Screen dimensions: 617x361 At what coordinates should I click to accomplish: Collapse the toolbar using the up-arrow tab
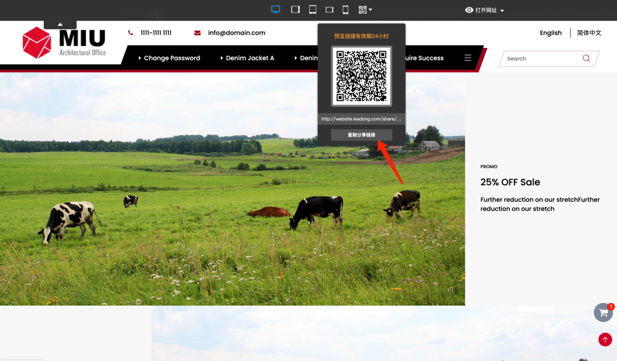60,24
